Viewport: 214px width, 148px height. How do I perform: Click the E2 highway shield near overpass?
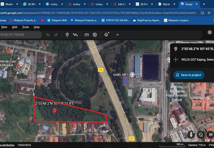coord(101,70)
